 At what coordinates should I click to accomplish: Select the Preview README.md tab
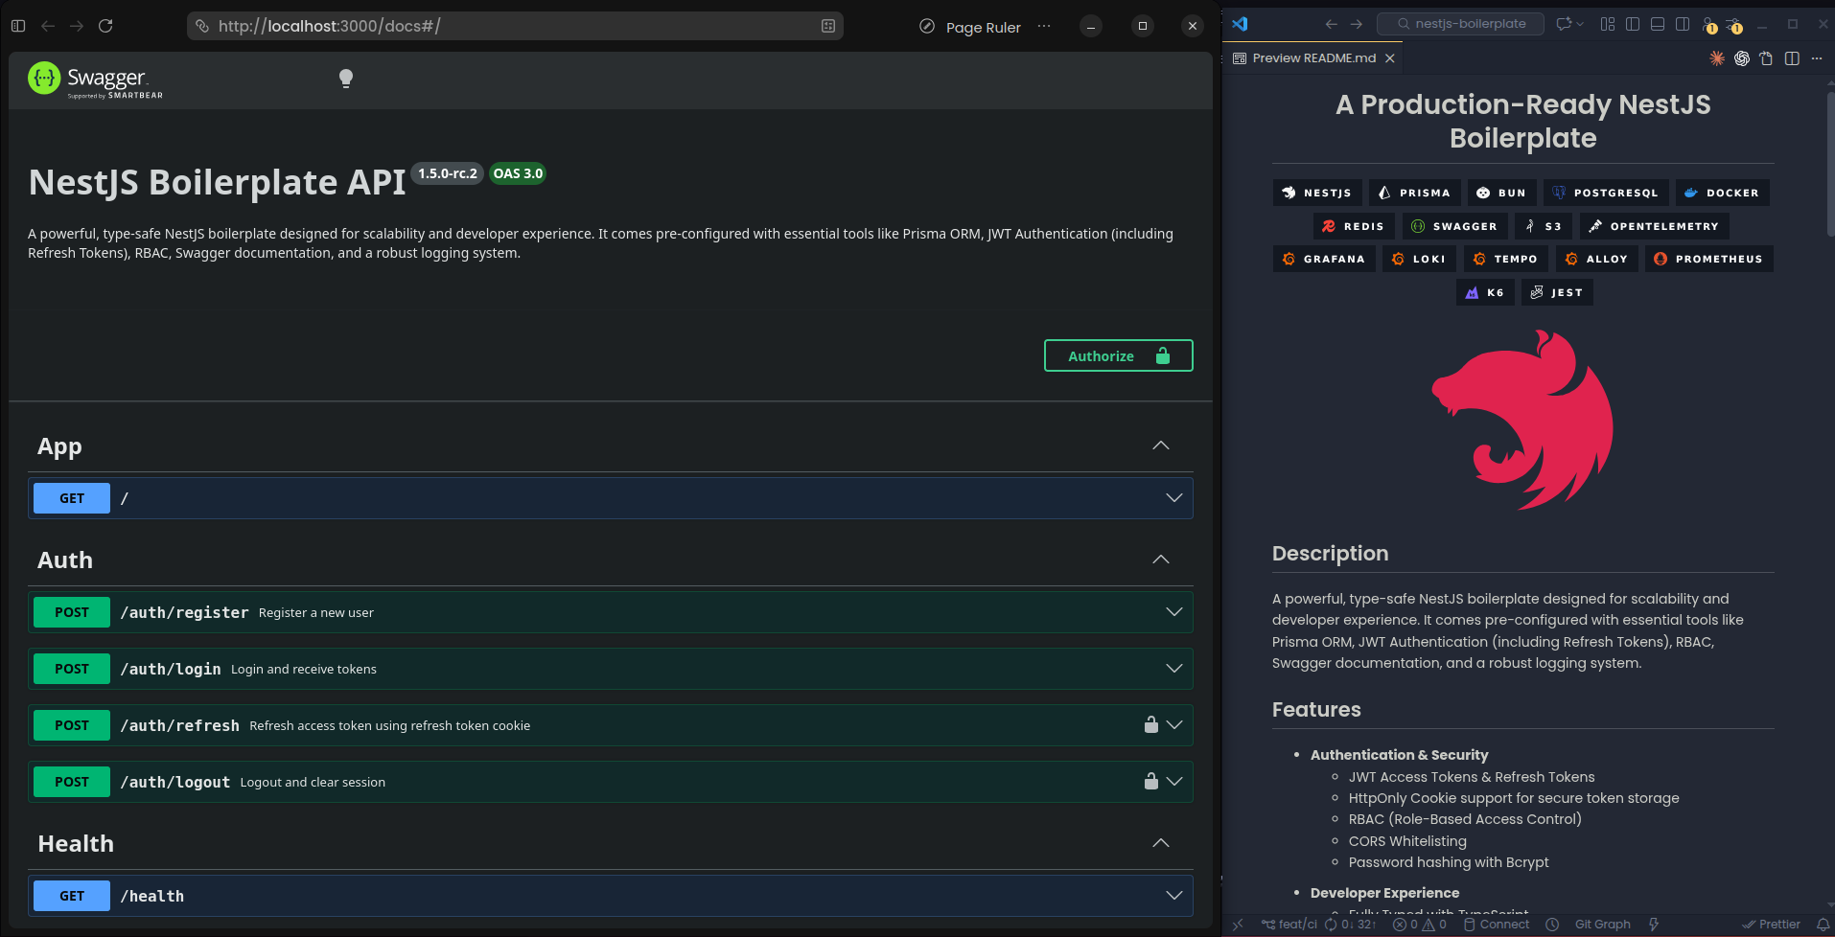tap(1312, 58)
